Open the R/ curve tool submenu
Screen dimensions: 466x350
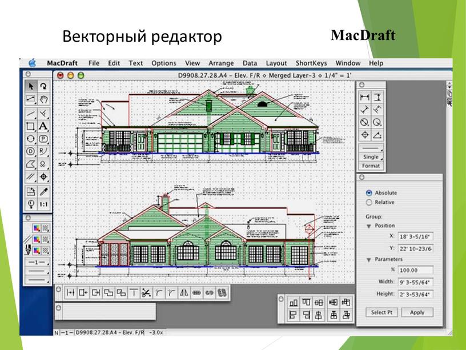click(x=43, y=151)
